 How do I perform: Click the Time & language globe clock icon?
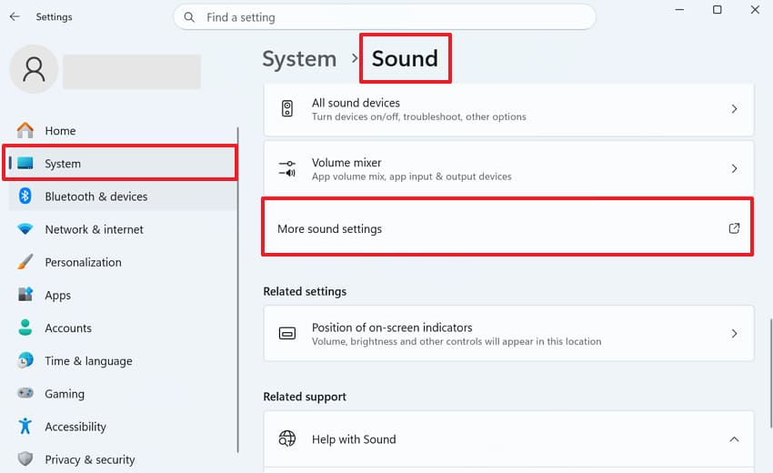[25, 360]
